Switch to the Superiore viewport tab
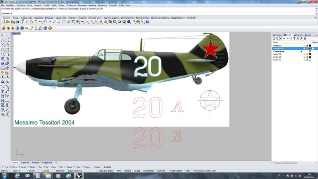Viewport: 318px width, 179px height. pyautogui.click(x=25, y=163)
